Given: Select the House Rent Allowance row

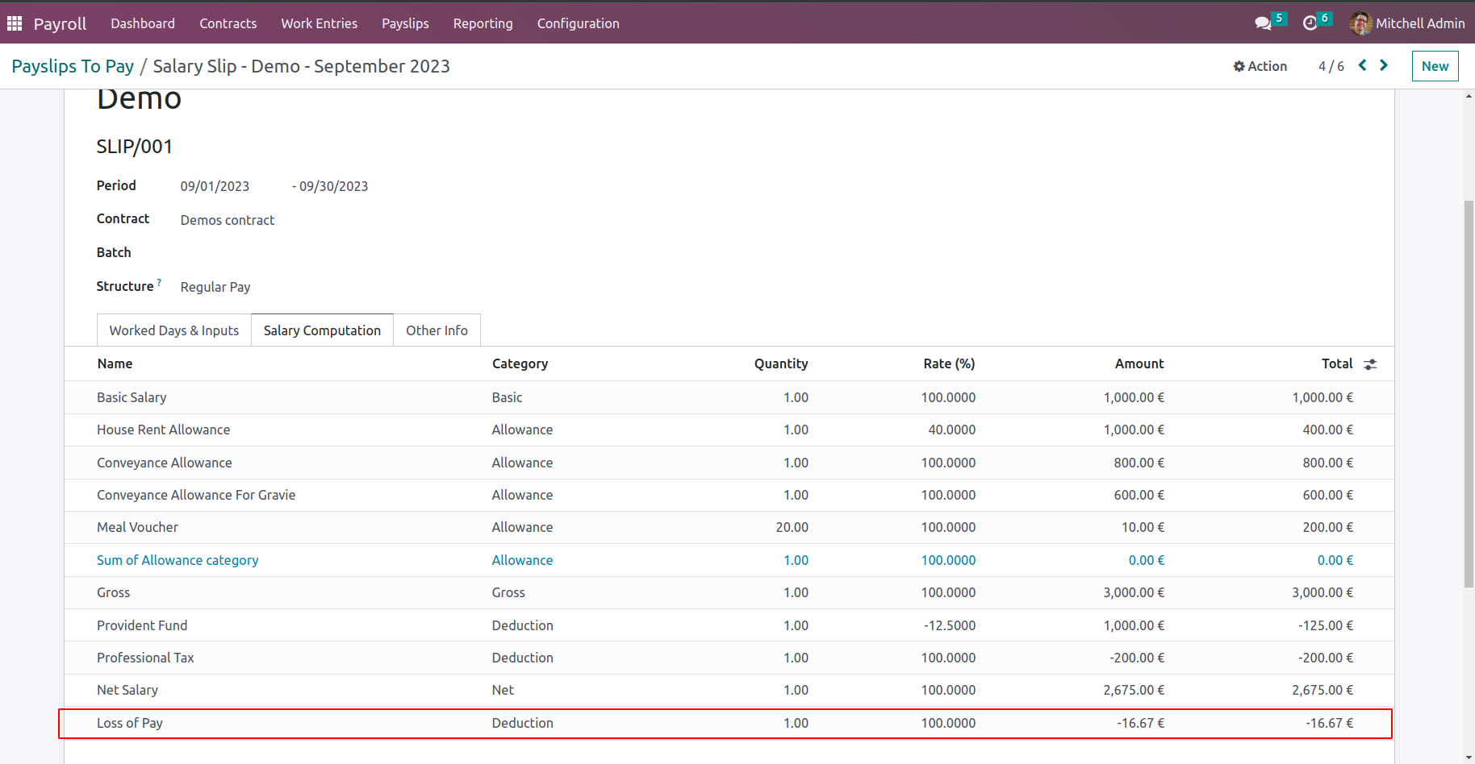Looking at the screenshot, I should 729,430.
